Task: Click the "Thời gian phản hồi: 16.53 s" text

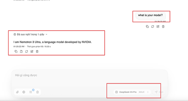Action: click(x=39, y=47)
